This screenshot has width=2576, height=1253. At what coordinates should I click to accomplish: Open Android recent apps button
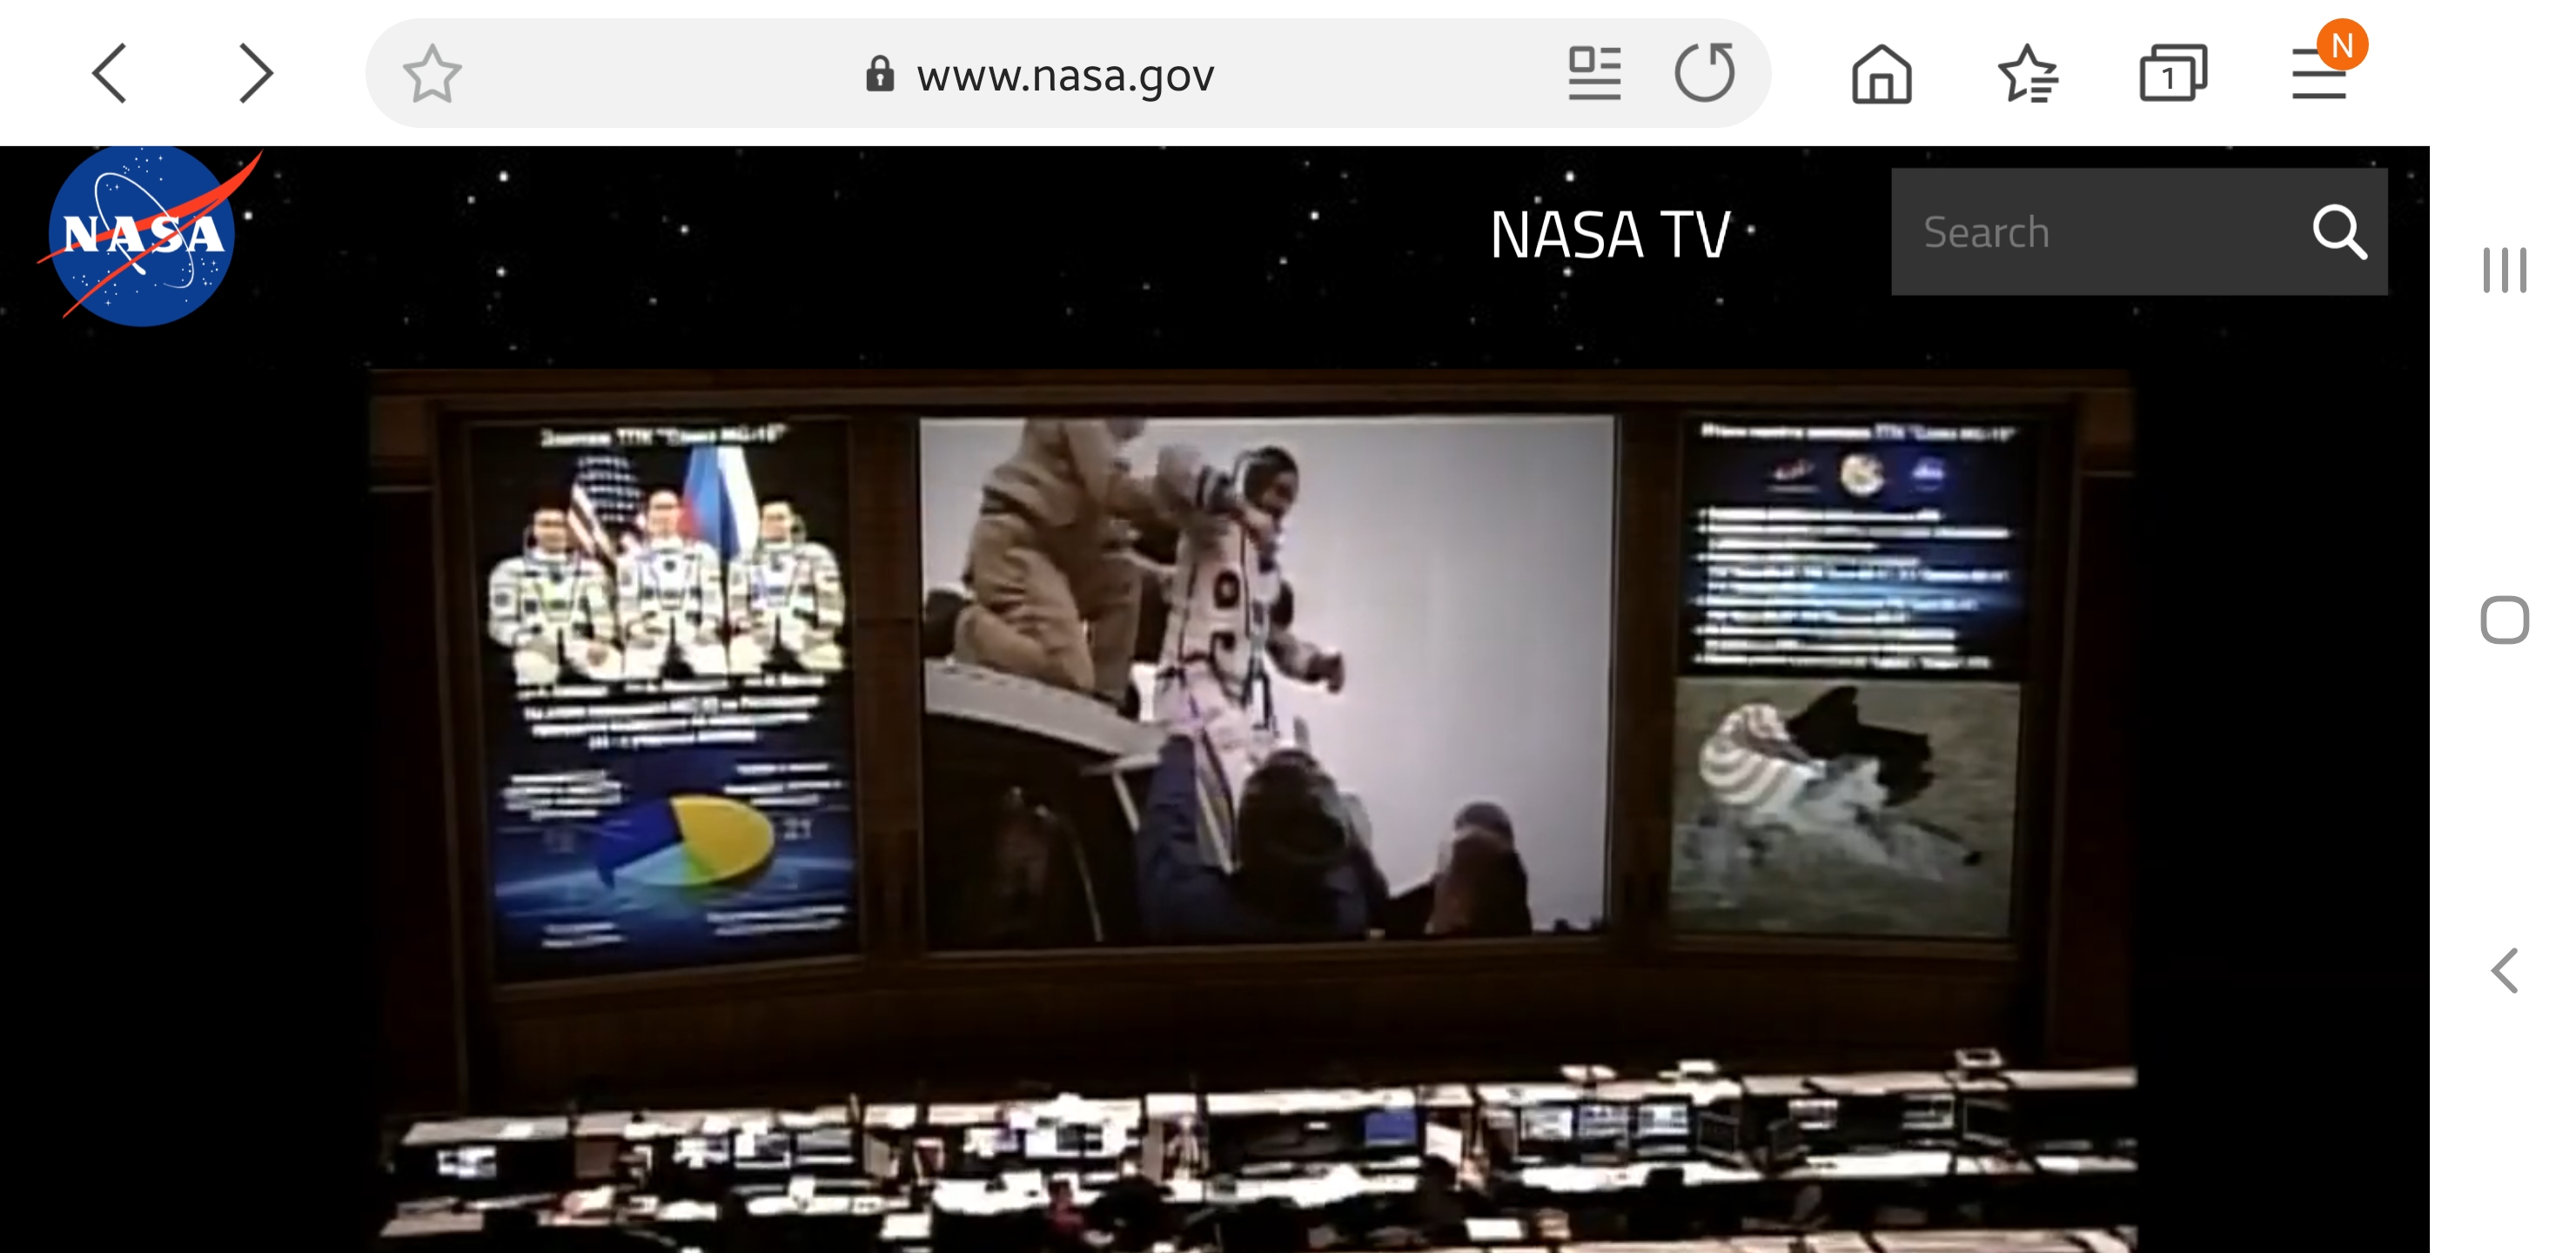click(x=2504, y=270)
